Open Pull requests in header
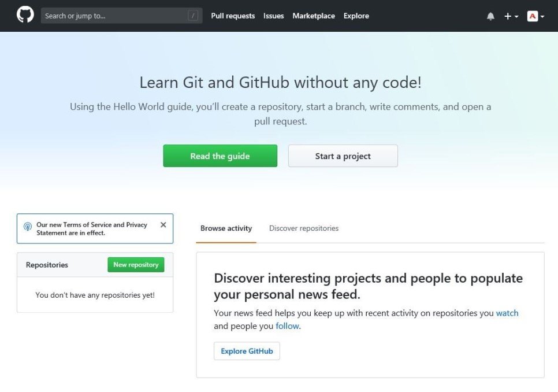 233,16
